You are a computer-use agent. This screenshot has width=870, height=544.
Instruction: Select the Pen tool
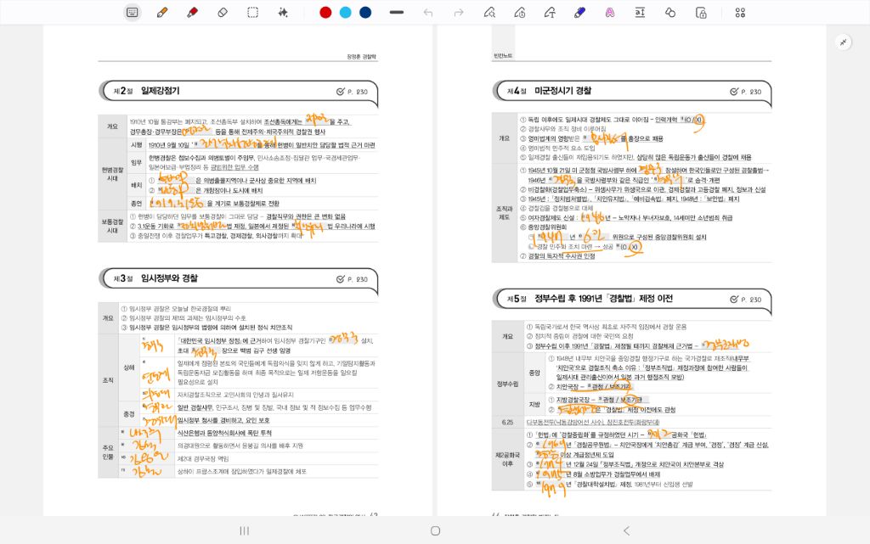coord(161,12)
